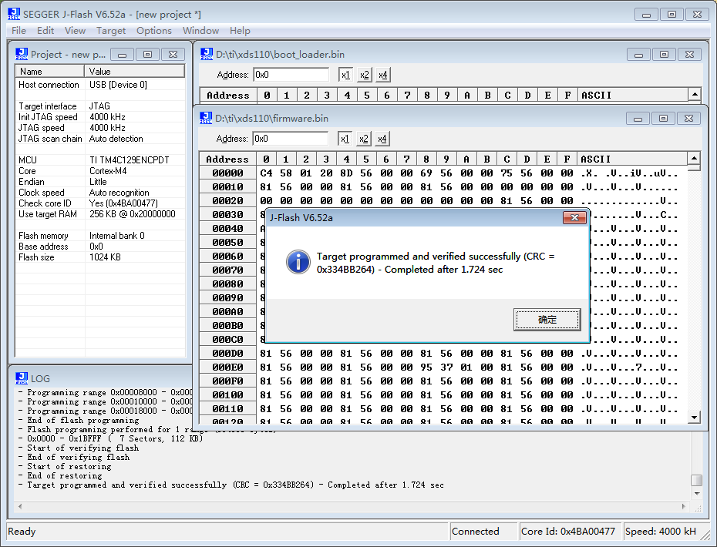The height and width of the screenshot is (547, 717).
Task: Click J-Flash icon of LOG panel
Action: coord(22,378)
